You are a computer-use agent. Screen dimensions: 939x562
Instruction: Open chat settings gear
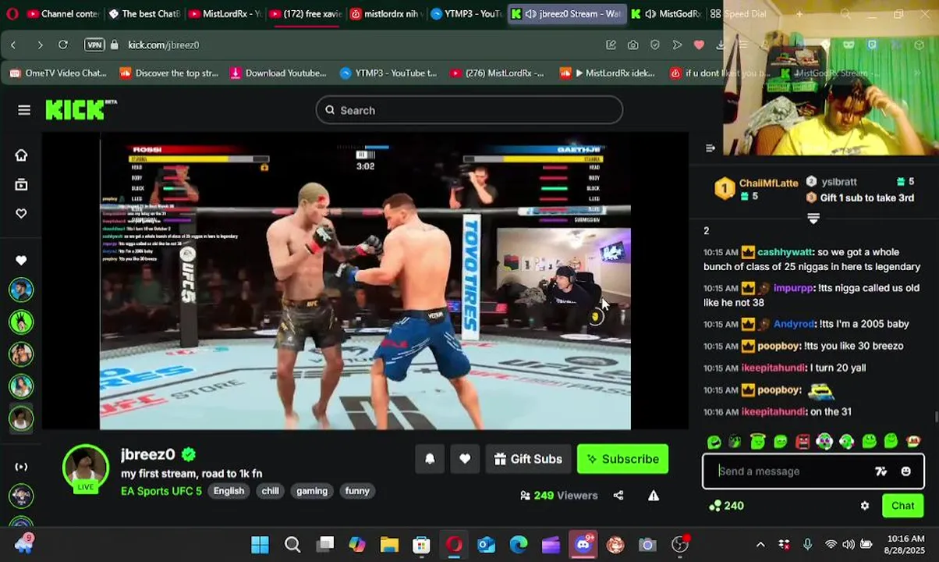coord(864,506)
